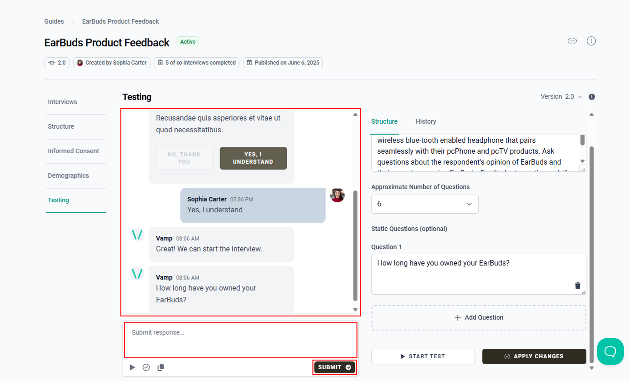Click the 'Yes, I understand' button
This screenshot has width=630, height=381.
(x=253, y=158)
